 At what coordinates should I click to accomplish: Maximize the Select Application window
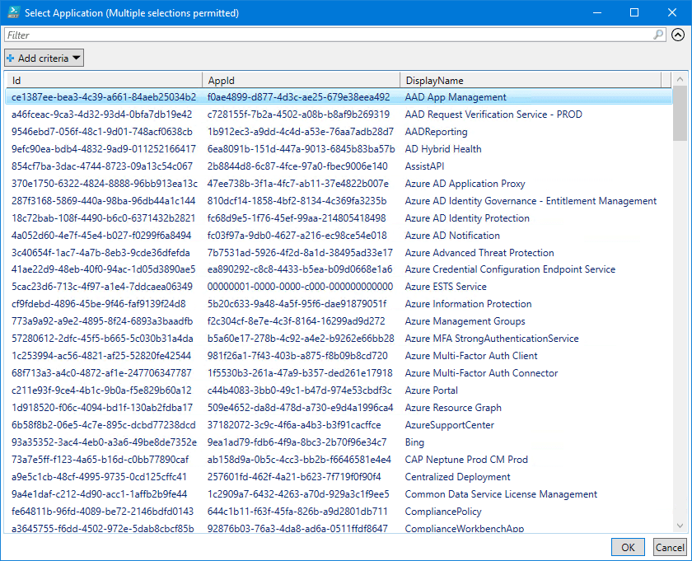[x=634, y=12]
